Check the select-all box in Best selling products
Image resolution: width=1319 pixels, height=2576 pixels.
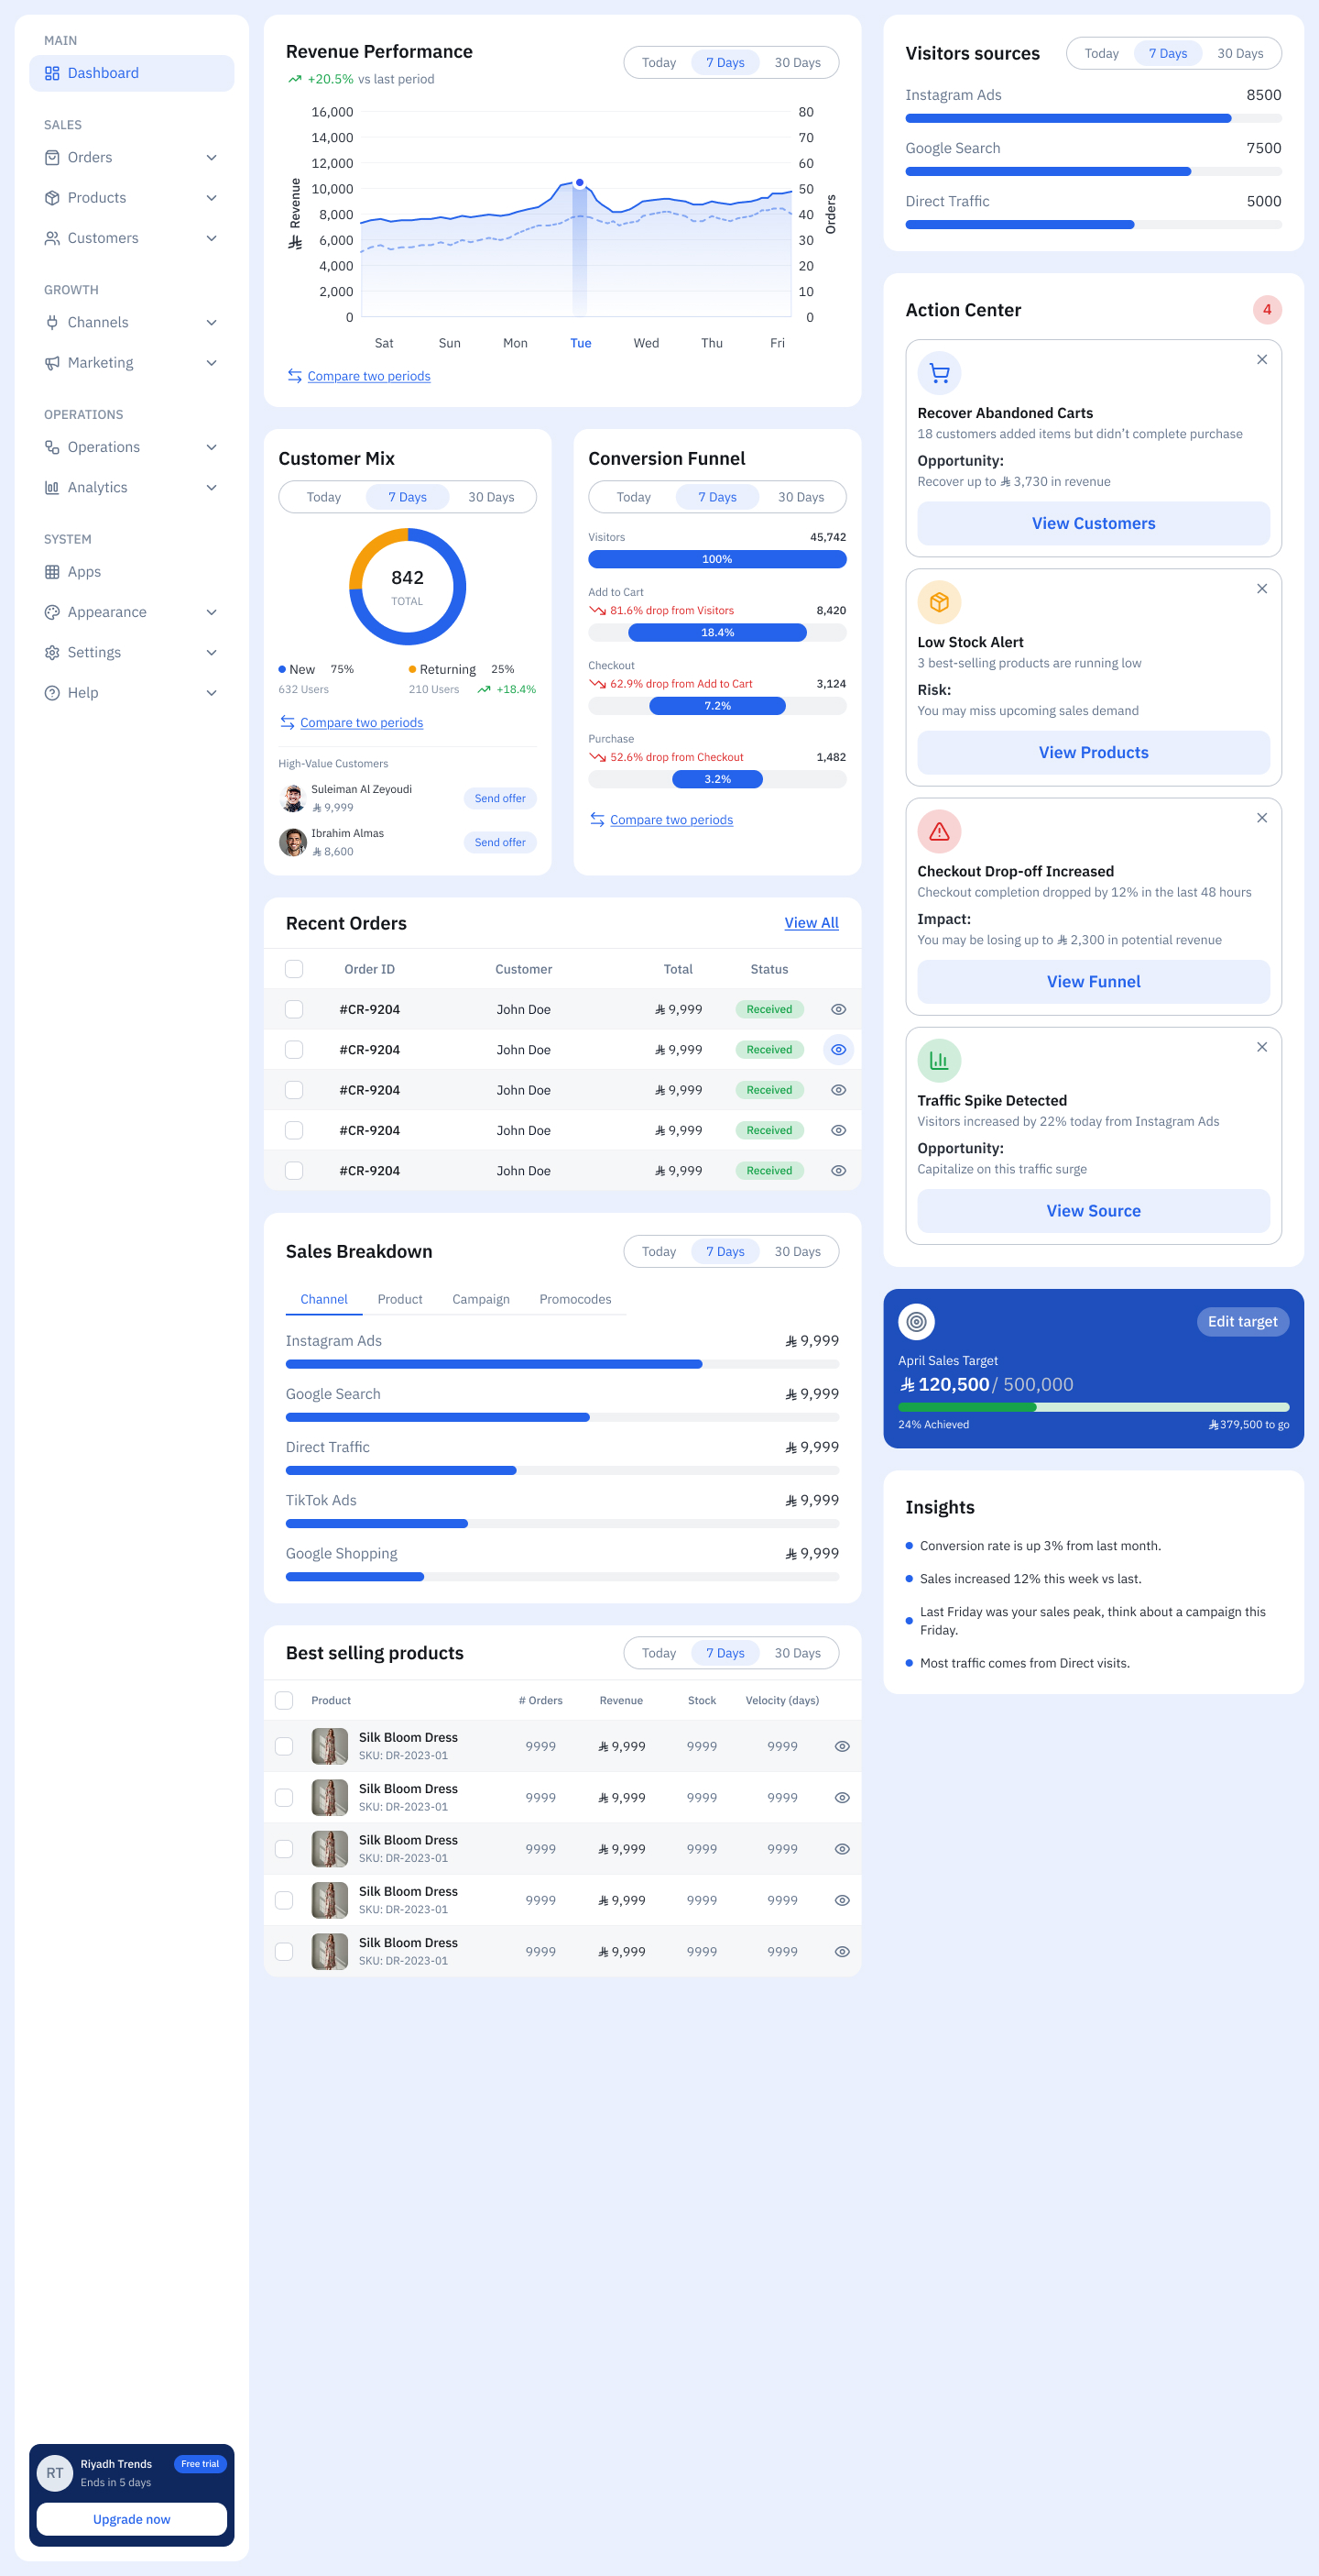tap(284, 1700)
